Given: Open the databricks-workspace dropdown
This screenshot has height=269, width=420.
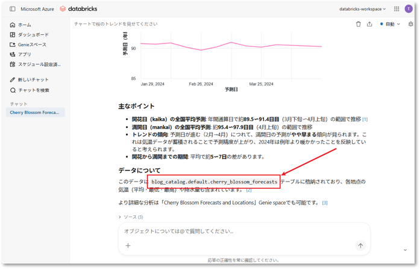Looking at the screenshot, I should pyautogui.click(x=362, y=9).
